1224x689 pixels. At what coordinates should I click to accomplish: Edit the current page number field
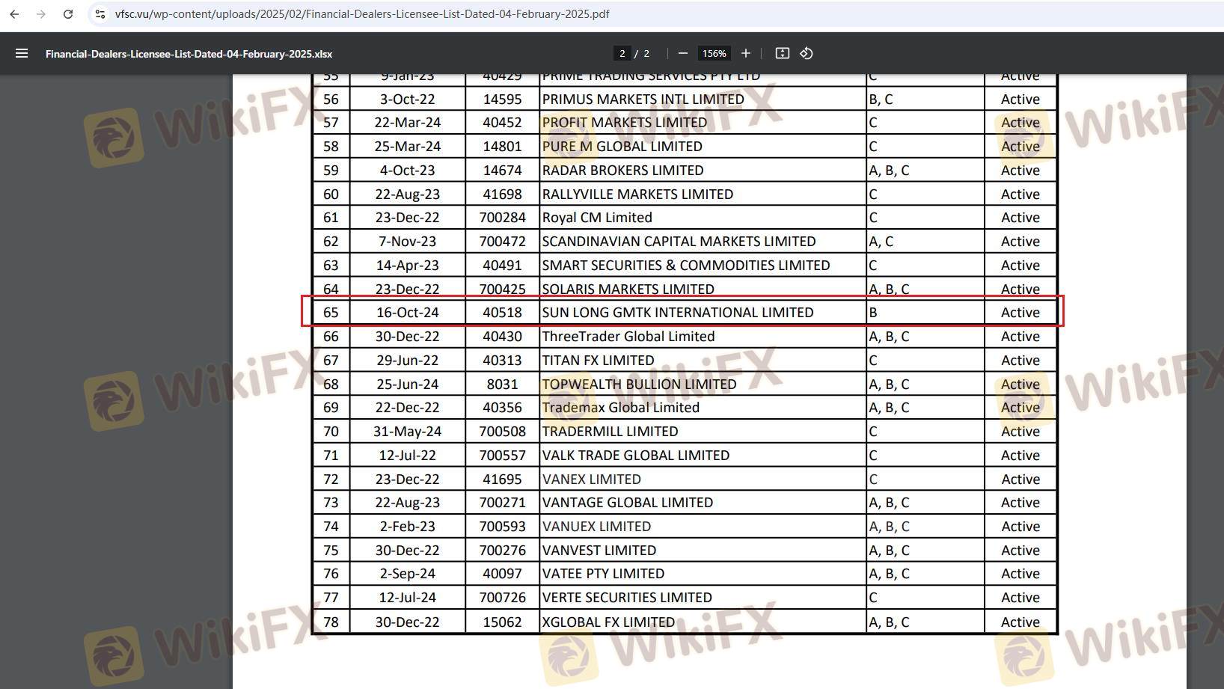coord(622,53)
